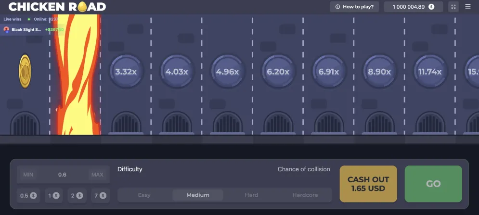
Task: Click the Live wins label
Action: (x=13, y=19)
